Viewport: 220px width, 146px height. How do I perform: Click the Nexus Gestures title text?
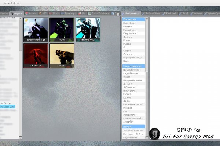(x=11, y=3)
